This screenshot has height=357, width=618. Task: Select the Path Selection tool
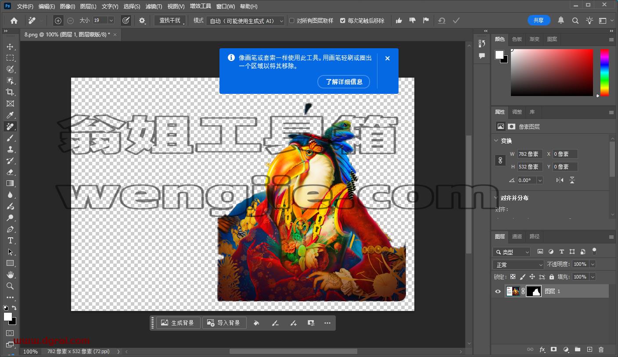[x=10, y=252]
